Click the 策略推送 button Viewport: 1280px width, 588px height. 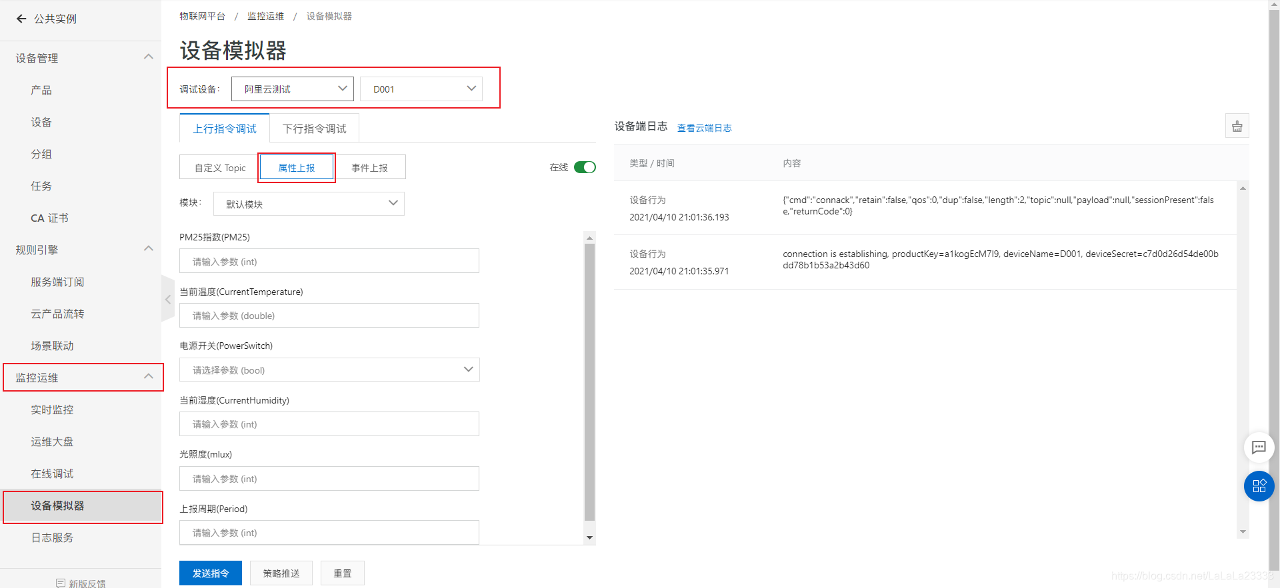pos(281,573)
